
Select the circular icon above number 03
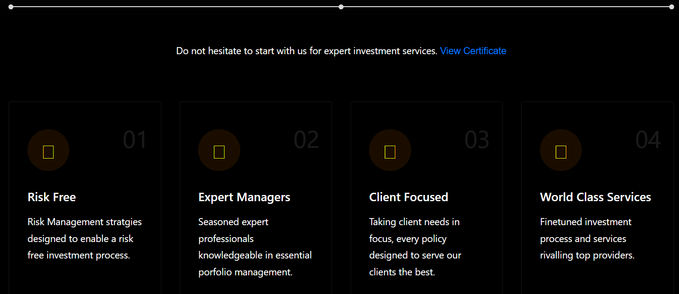coord(390,150)
